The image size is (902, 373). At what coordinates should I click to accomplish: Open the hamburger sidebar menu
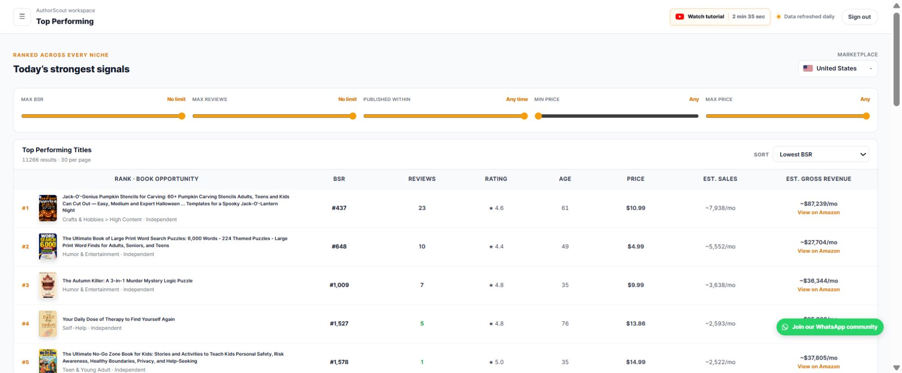tap(22, 17)
